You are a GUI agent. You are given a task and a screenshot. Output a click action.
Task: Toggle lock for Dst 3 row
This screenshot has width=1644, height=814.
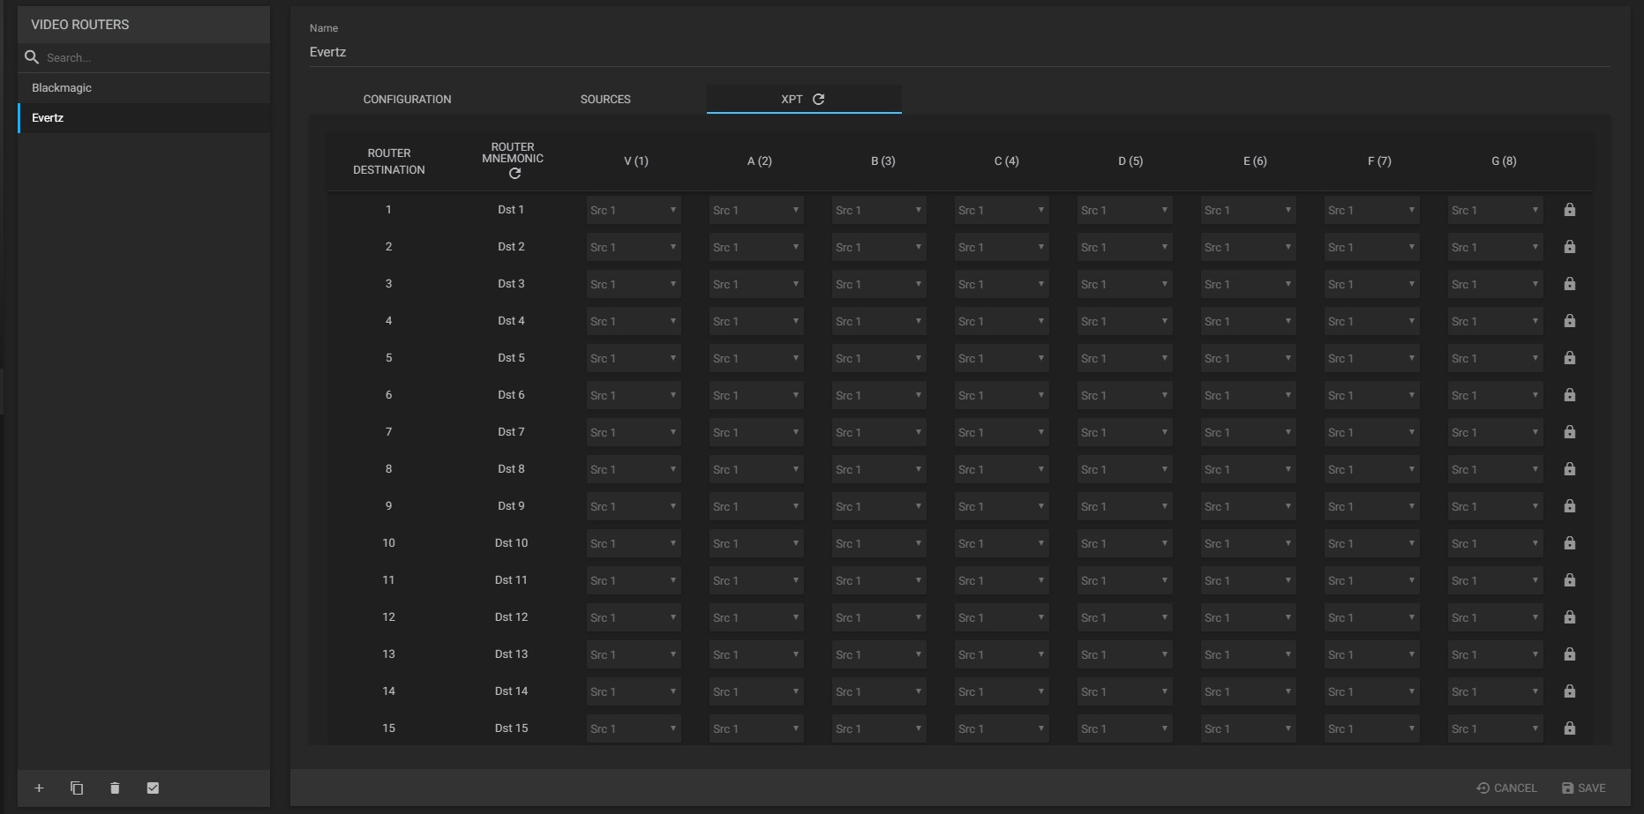point(1569,284)
